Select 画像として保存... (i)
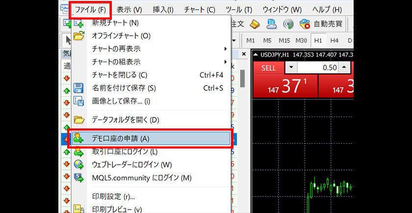This screenshot has width=412, height=213. (151, 101)
